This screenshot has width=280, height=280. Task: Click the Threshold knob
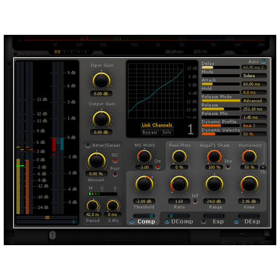click(x=144, y=184)
